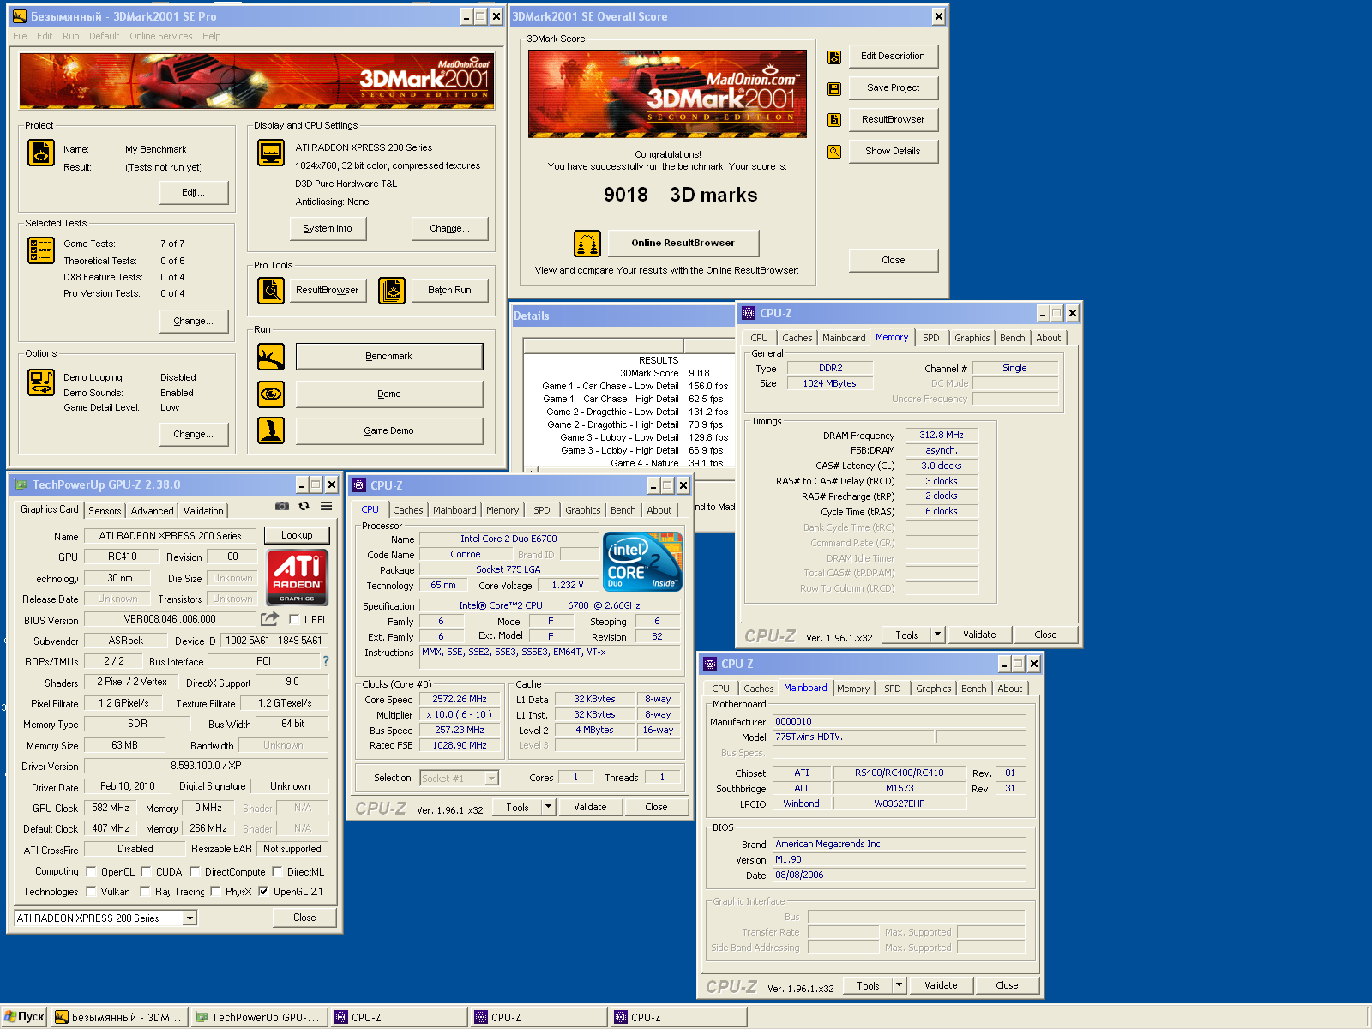Expand Tools dropdown arrow in Memory tab window

click(x=937, y=635)
